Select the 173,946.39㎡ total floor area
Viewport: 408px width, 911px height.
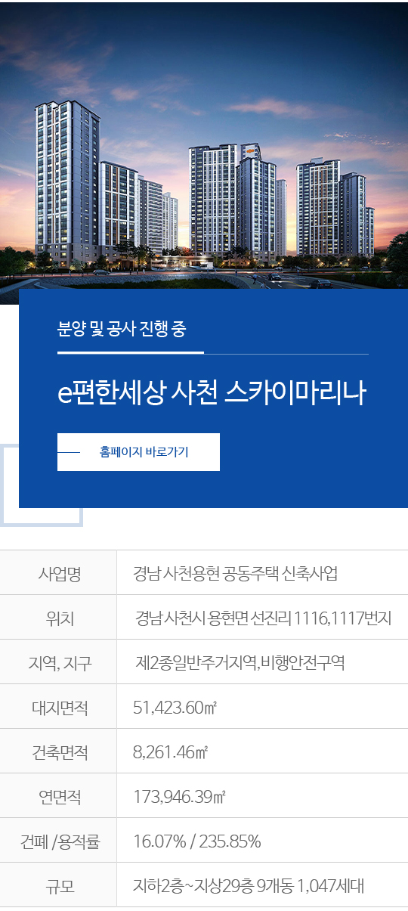click(x=180, y=797)
